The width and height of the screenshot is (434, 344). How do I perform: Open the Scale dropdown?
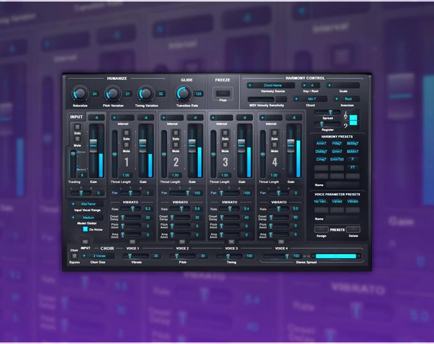(343, 85)
